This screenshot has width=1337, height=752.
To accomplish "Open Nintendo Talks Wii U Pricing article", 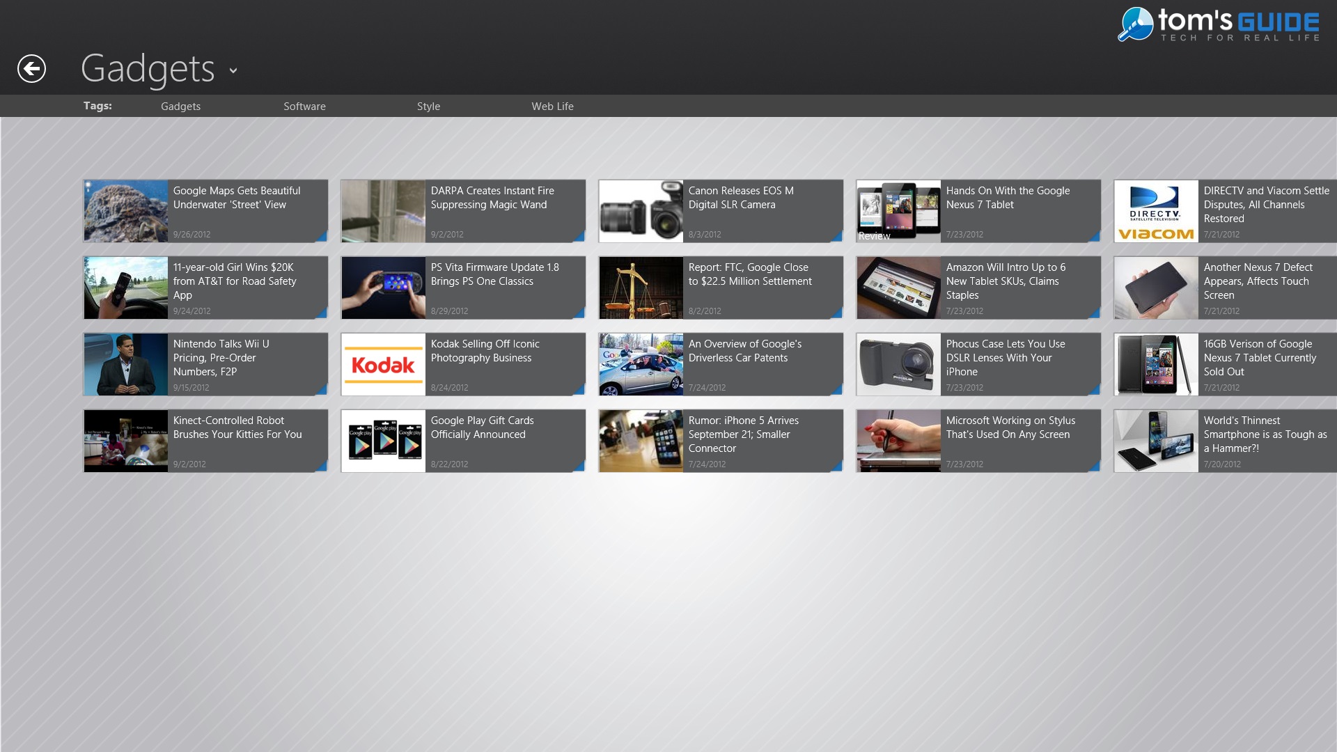I will [x=205, y=364].
